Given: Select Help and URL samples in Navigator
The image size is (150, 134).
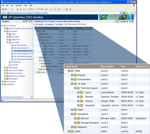Looking at the screenshot, I should (x=16, y=70).
